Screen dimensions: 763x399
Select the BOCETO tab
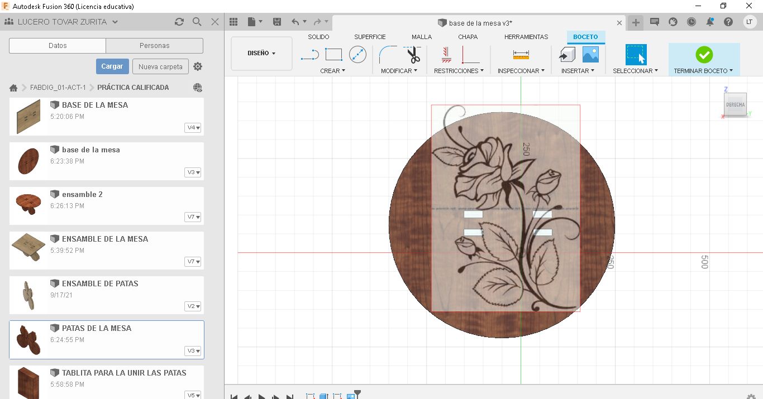[x=585, y=37]
